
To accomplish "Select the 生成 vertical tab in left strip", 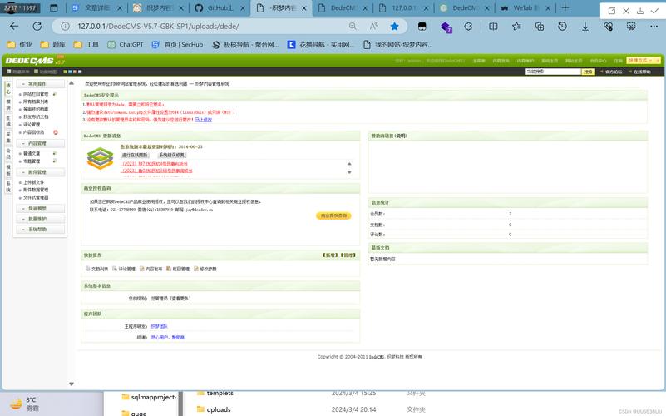I will point(8,121).
